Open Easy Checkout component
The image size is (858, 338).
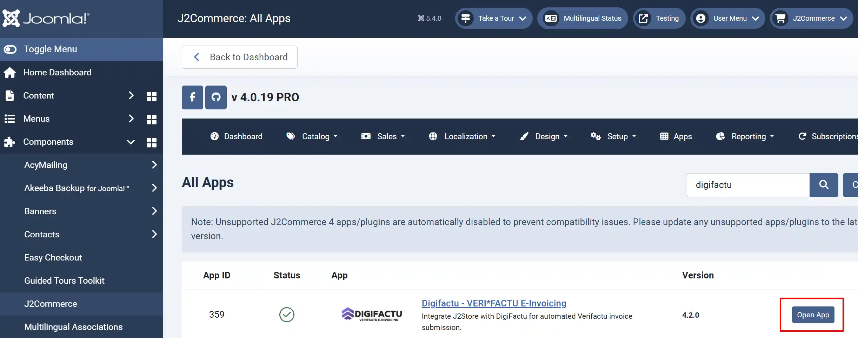53,257
